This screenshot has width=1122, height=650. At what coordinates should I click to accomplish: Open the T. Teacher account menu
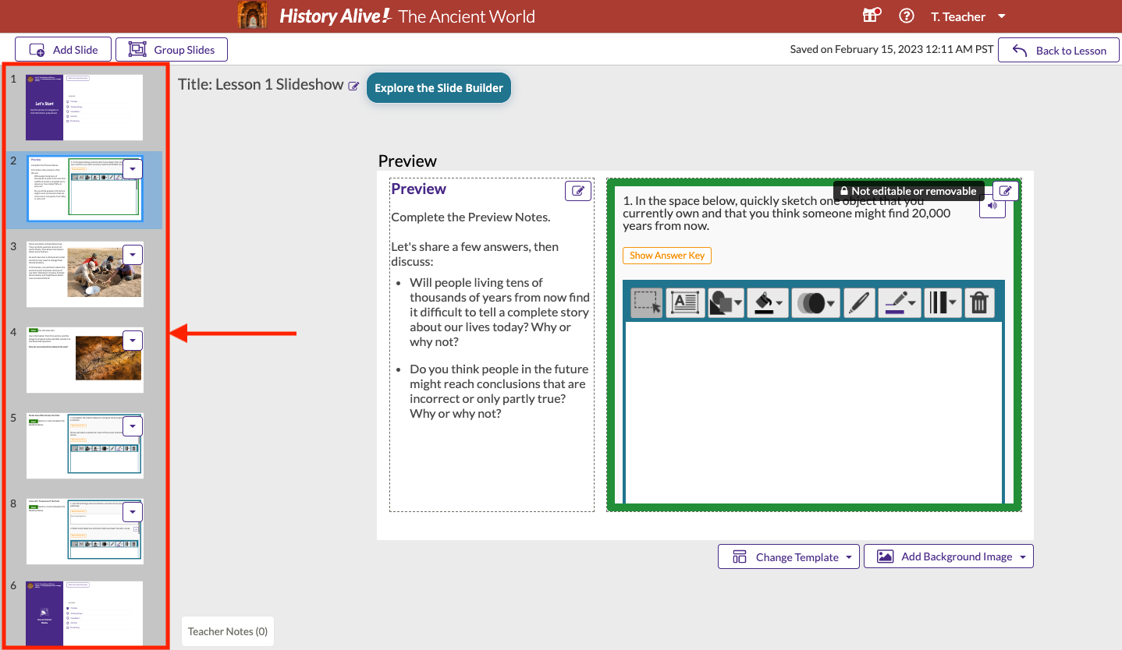point(968,15)
